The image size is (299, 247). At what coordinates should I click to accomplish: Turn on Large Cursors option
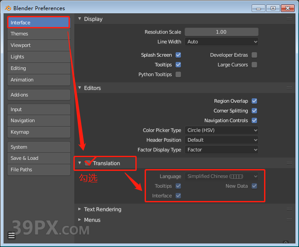click(x=254, y=65)
